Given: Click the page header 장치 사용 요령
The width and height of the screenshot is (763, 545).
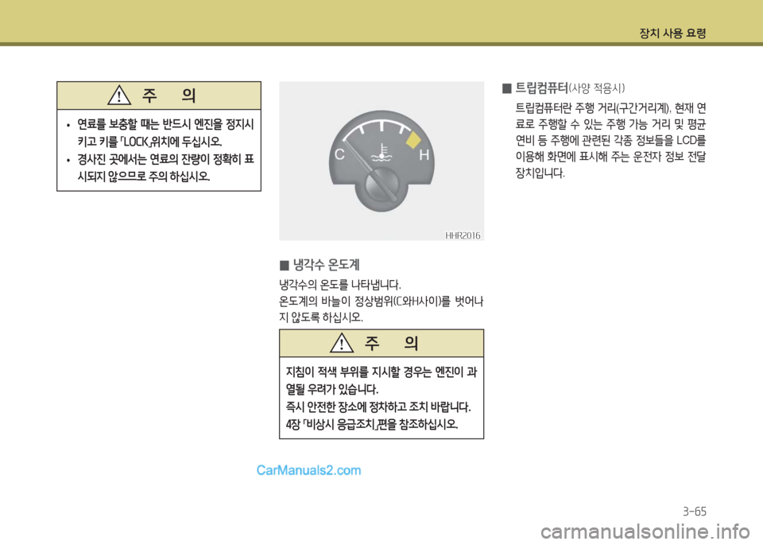Looking at the screenshot, I should 672,33.
